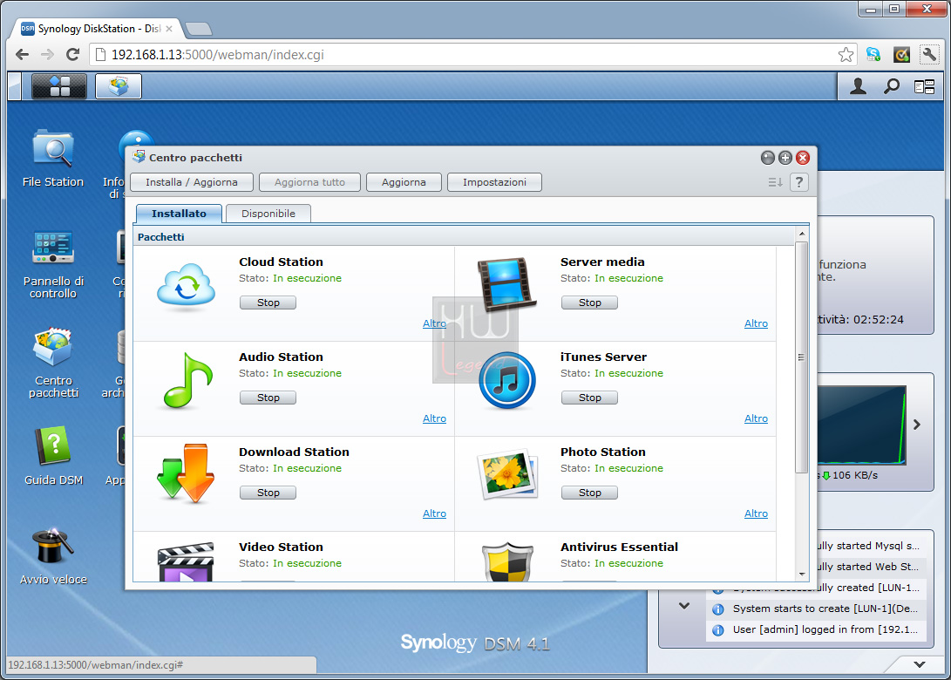Click the Antivirus Essential shield icon
The height and width of the screenshot is (680, 951).
(507, 561)
